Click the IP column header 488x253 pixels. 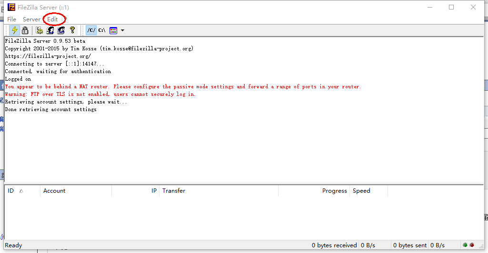tap(135, 191)
